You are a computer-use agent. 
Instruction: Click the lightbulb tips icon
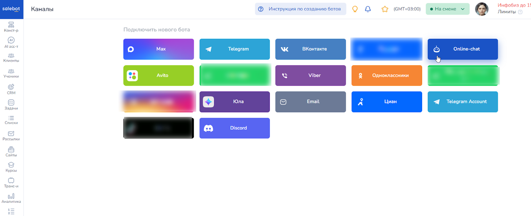click(354, 9)
